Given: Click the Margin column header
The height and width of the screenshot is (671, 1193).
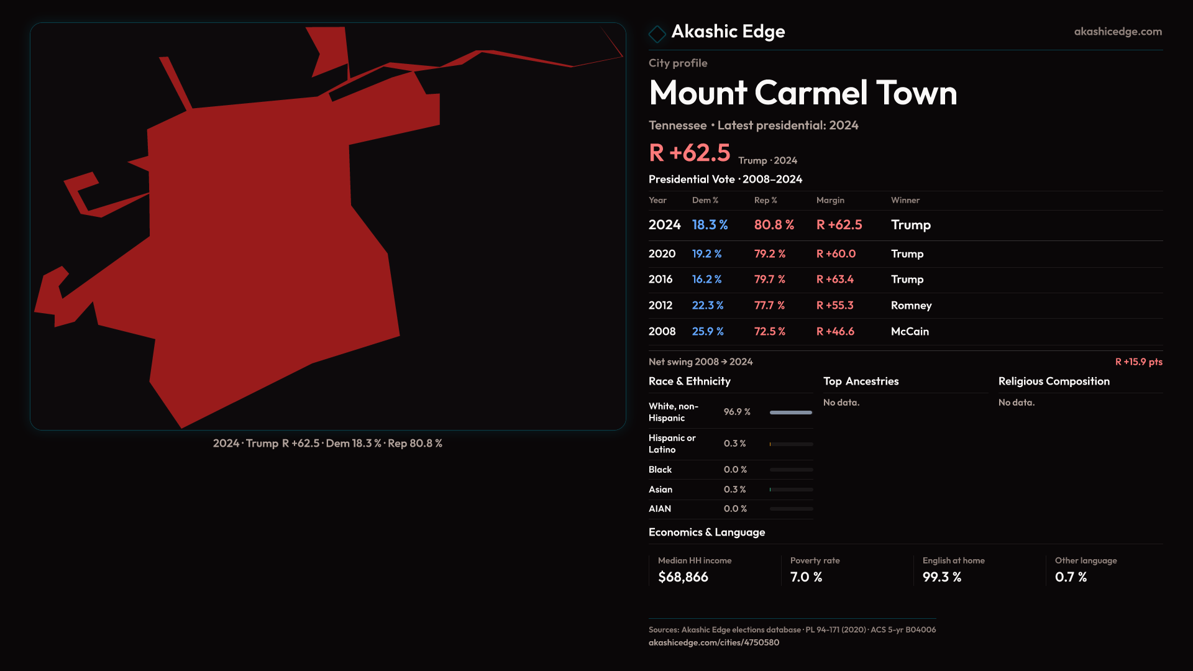Looking at the screenshot, I should 830,200.
